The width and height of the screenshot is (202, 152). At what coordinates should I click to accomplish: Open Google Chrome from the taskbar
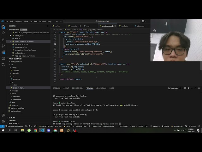tap(36, 130)
